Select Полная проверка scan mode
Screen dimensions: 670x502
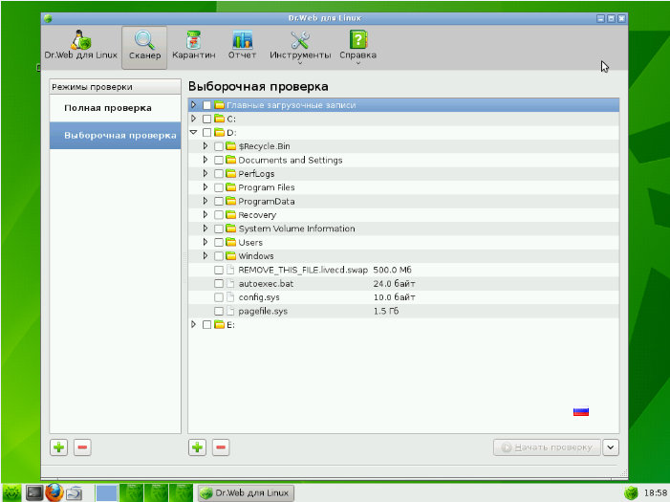pyautogui.click(x=116, y=108)
